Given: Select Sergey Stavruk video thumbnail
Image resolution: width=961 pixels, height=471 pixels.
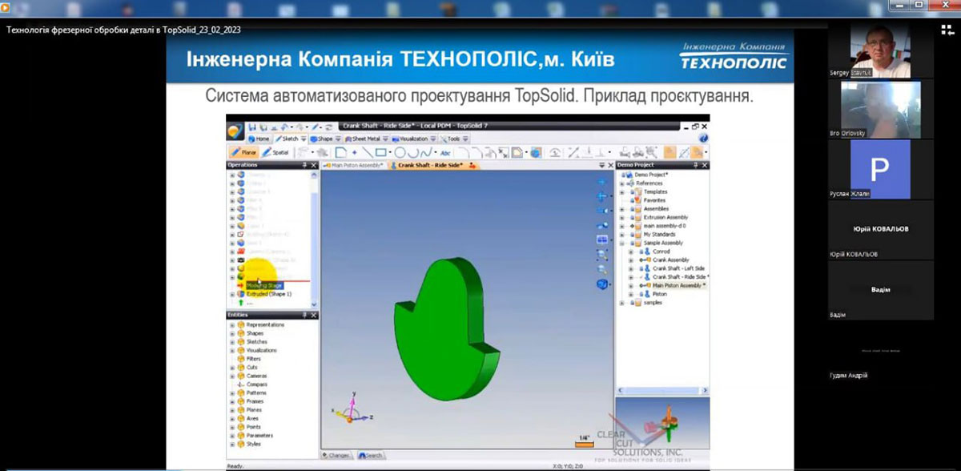Looking at the screenshot, I should coord(880,49).
